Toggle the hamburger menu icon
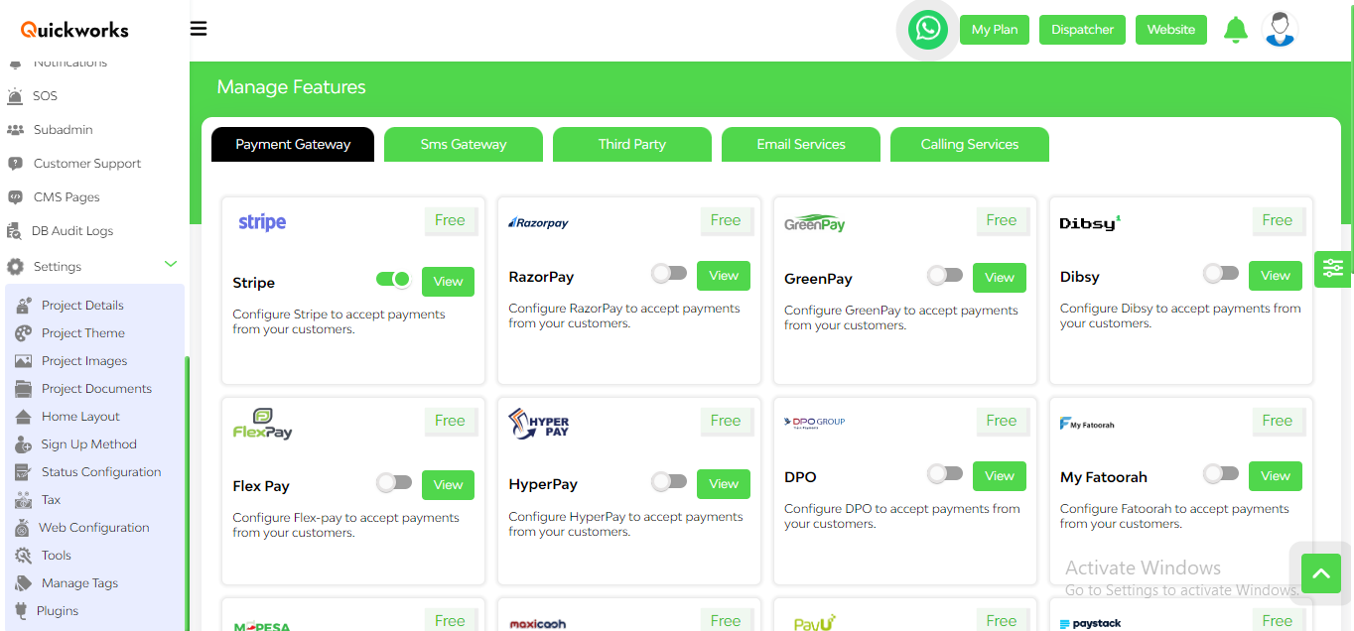The image size is (1354, 631). pyautogui.click(x=199, y=28)
